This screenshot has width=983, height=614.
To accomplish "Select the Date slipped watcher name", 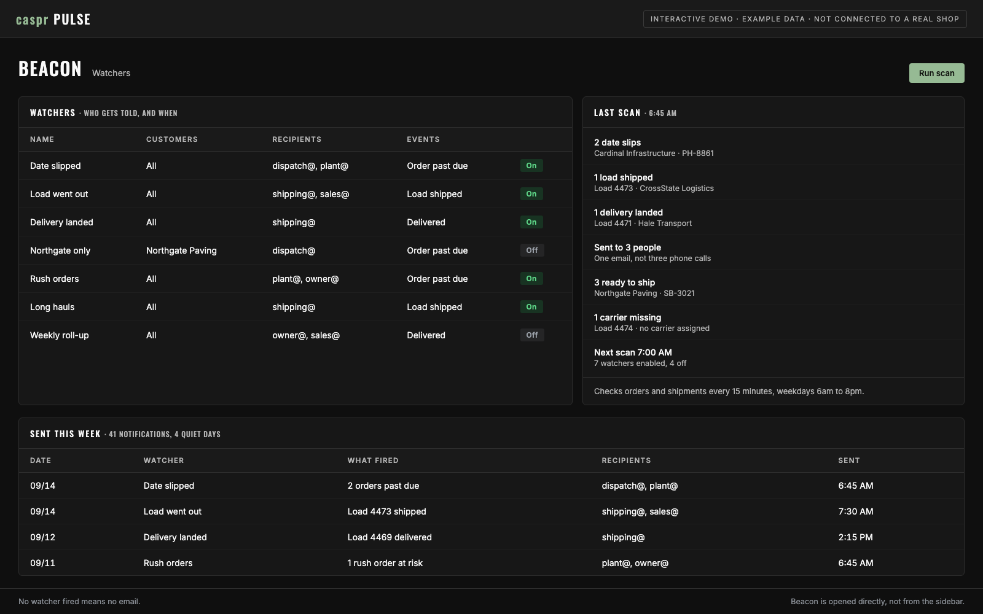I will tap(55, 166).
